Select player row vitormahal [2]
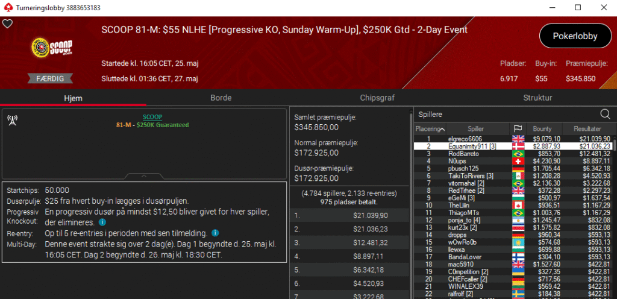 pos(513,183)
